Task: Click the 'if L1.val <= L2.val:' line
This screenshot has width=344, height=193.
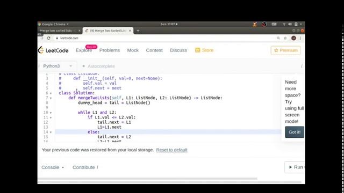Action: (x=112, y=117)
